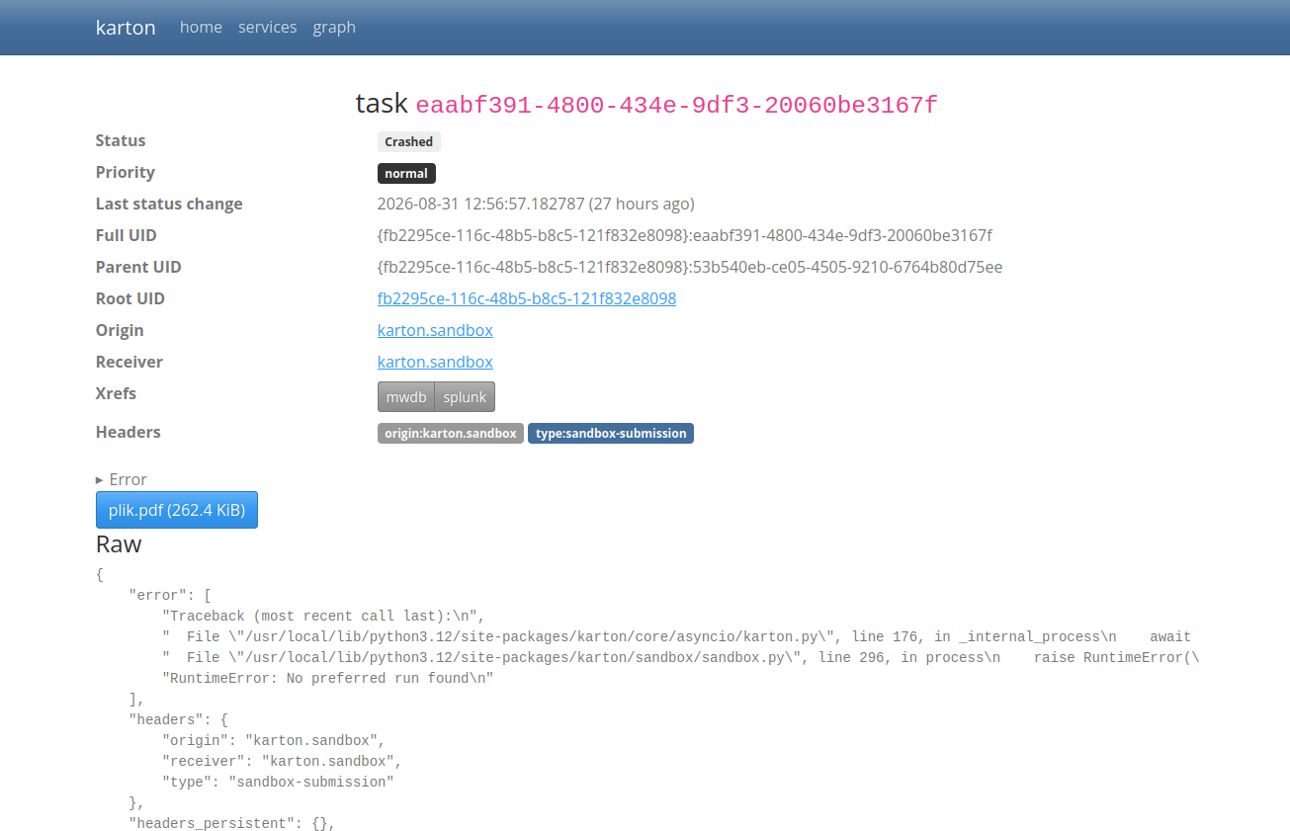Follow the Origin karton.sandbox link

435,330
